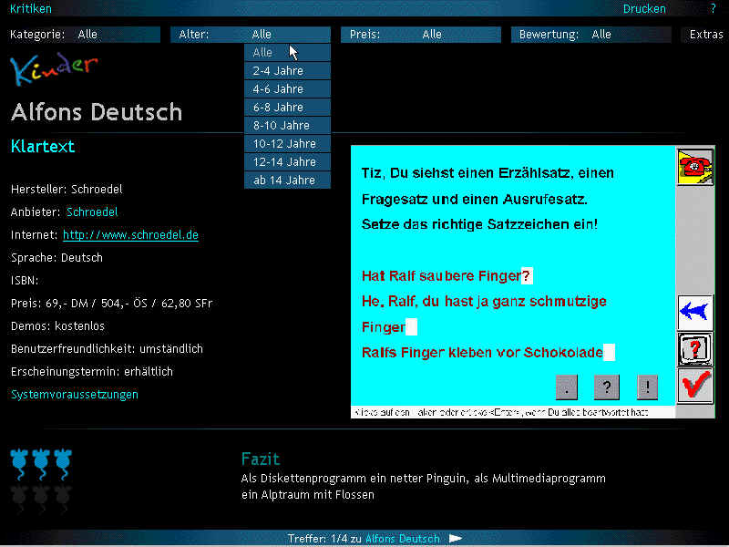Click Drucken to print the review

point(644,9)
